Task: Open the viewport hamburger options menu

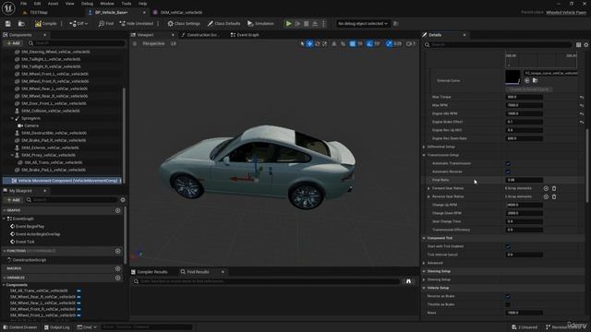Action: coord(135,43)
